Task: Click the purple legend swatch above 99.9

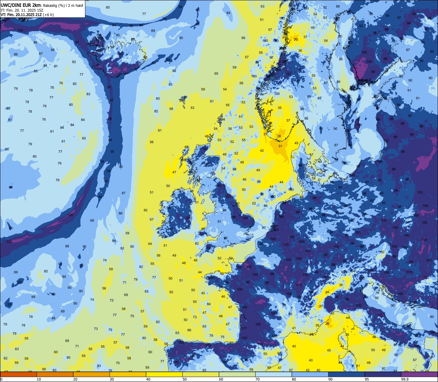Action: pos(419,374)
